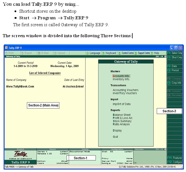186x172 pixels.
Task: Click F4: Connect button
Action: click(x=175, y=91)
